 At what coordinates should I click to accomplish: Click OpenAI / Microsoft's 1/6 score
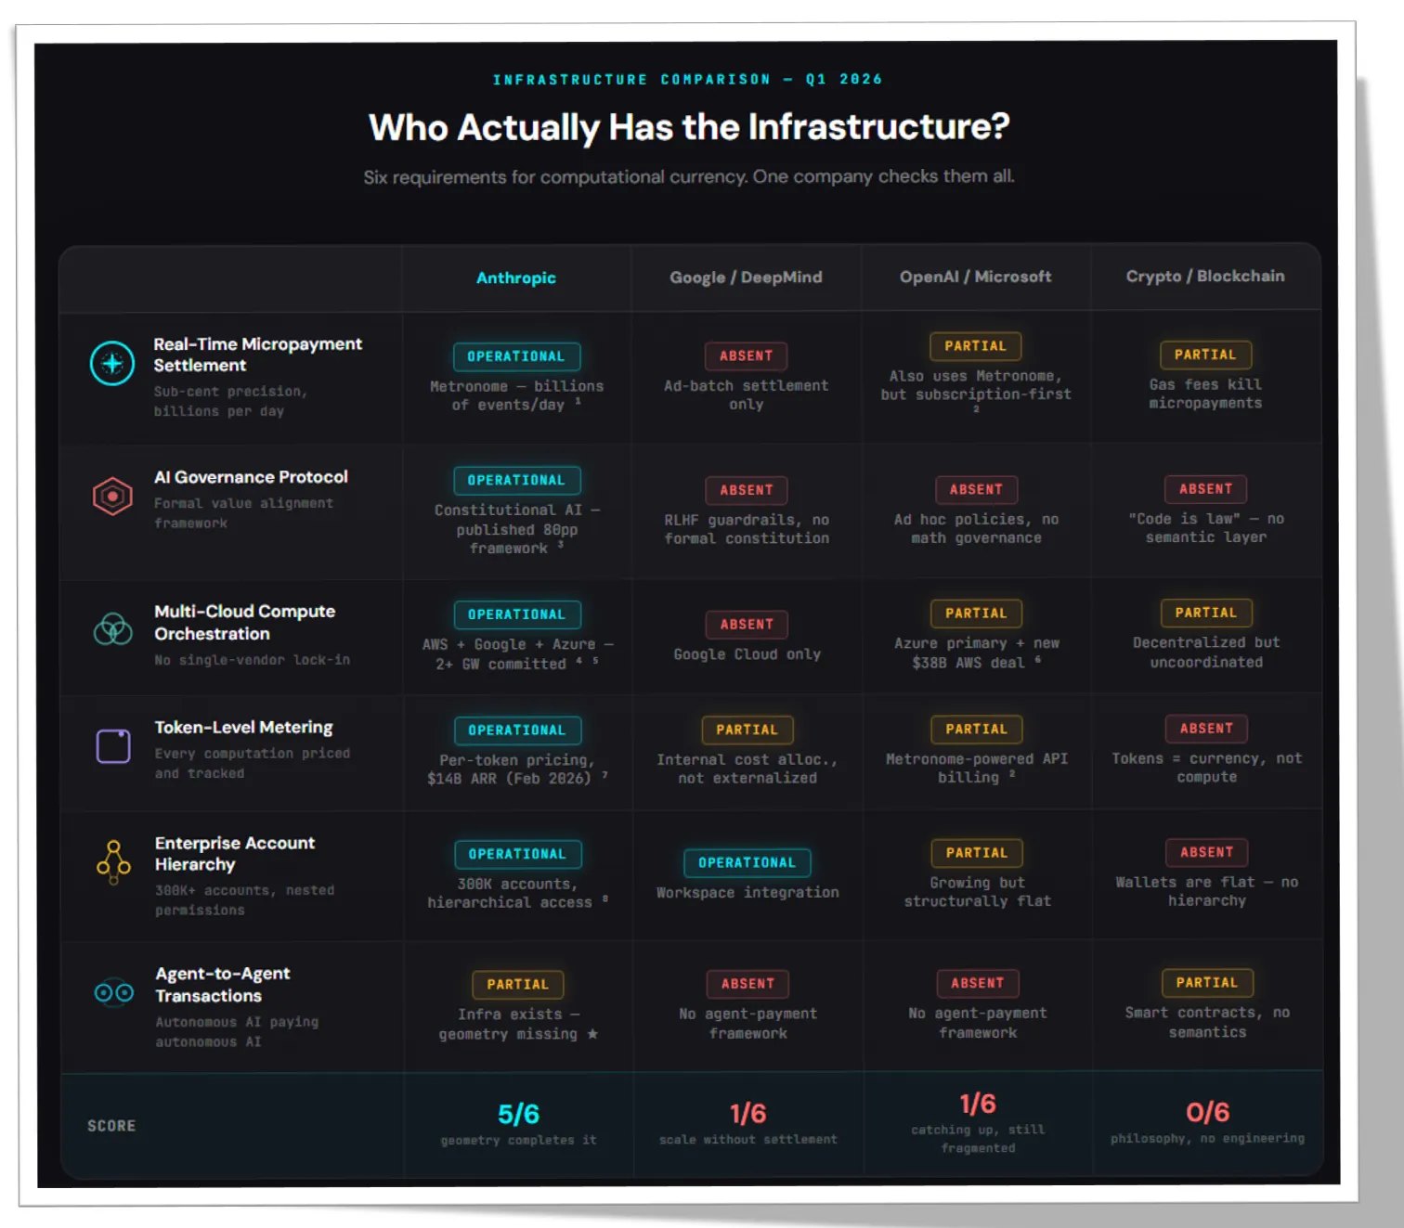coord(978,1104)
